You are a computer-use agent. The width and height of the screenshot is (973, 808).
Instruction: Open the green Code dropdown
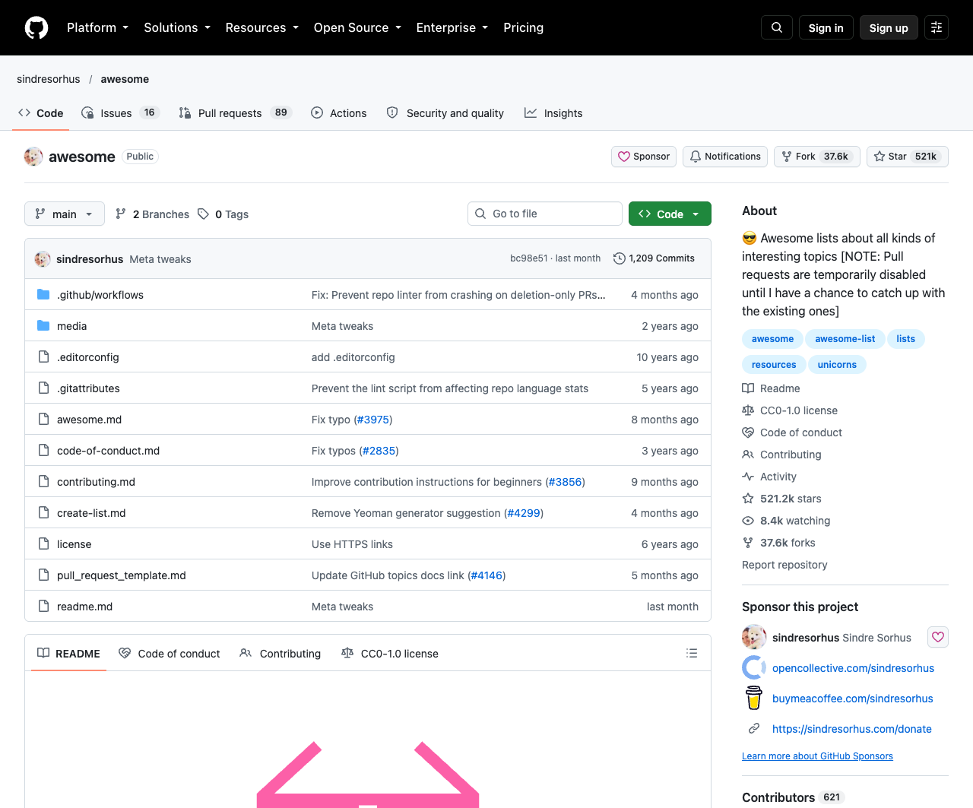670,214
